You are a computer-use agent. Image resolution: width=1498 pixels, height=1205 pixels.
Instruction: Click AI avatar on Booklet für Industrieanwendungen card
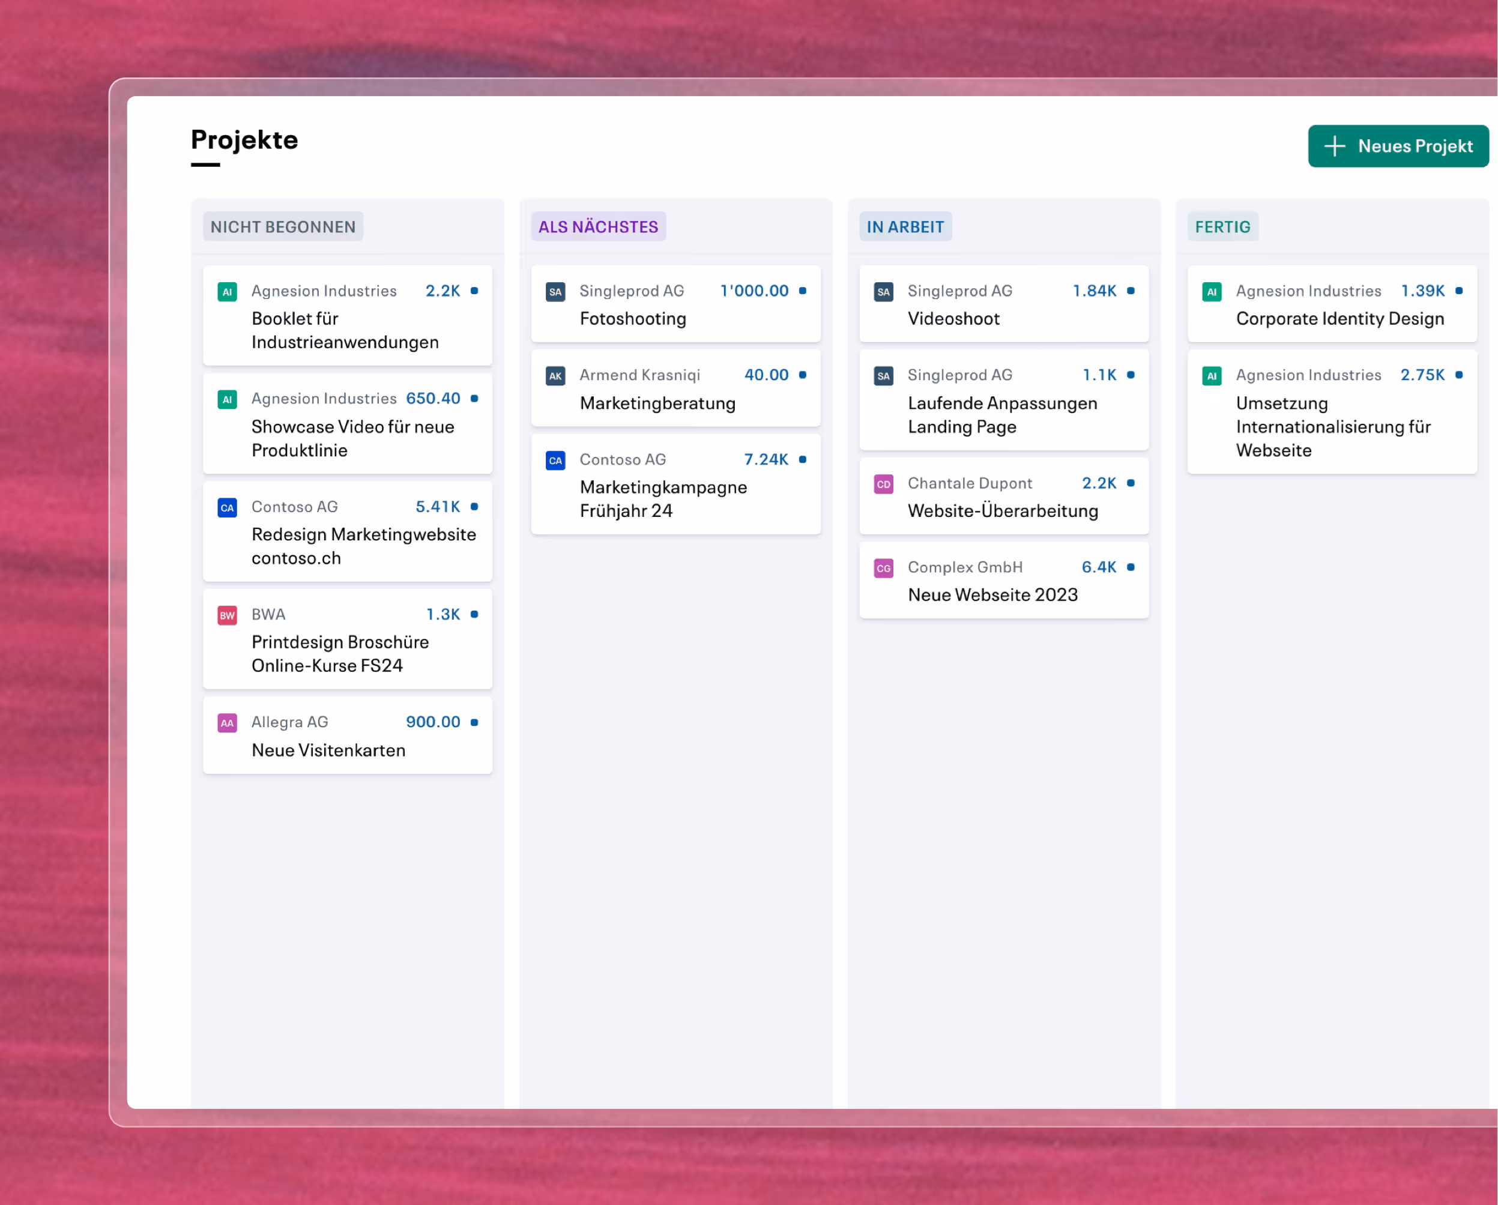click(227, 292)
